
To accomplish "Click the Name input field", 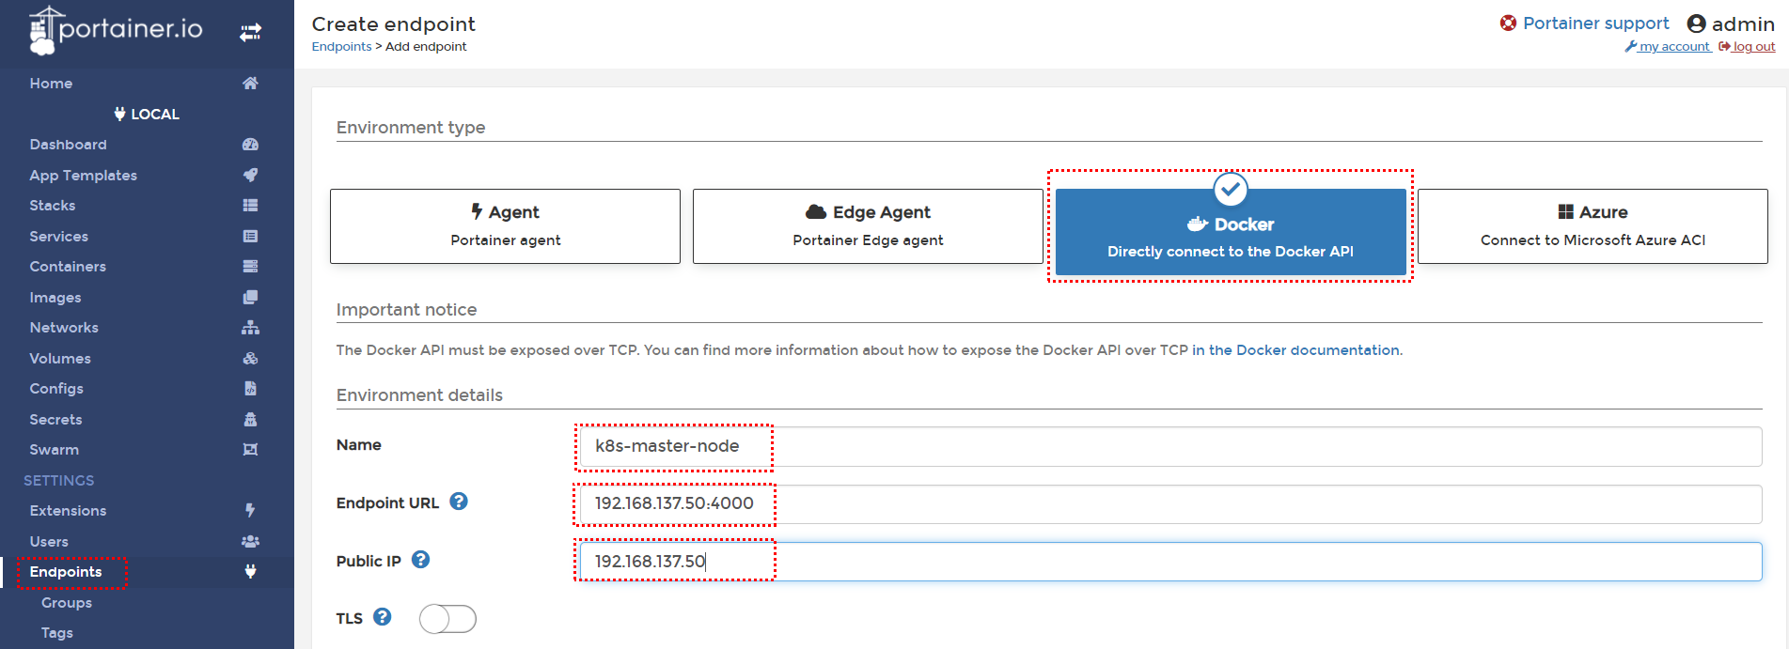I will [1170, 446].
